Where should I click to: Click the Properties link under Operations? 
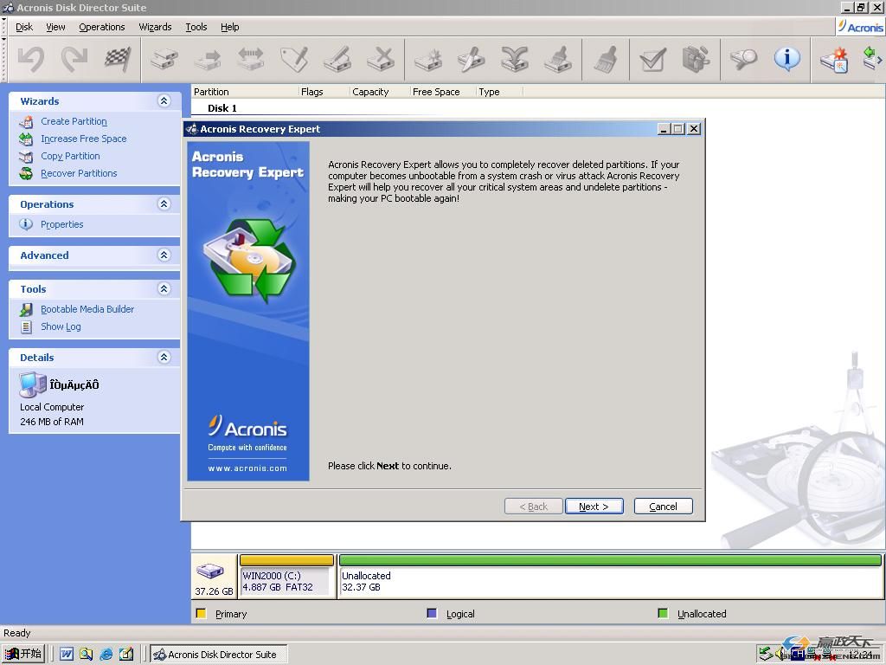coord(61,224)
